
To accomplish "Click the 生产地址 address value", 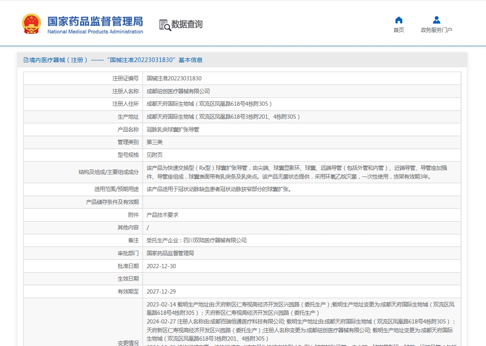I will (223, 117).
